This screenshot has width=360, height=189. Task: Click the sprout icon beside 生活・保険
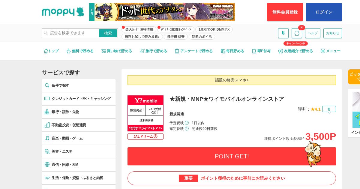[47, 178]
